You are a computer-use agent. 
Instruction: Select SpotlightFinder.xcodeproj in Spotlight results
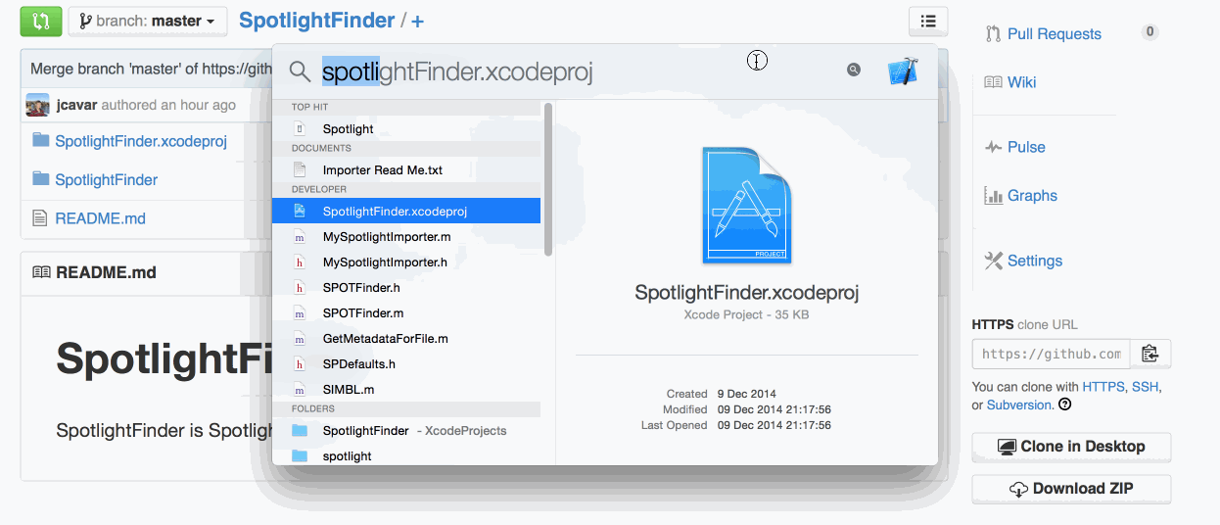(x=406, y=211)
